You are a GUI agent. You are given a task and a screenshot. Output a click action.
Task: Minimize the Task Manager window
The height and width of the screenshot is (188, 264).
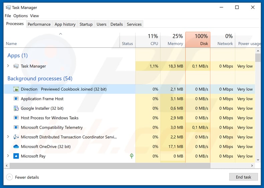(x=222, y=7)
